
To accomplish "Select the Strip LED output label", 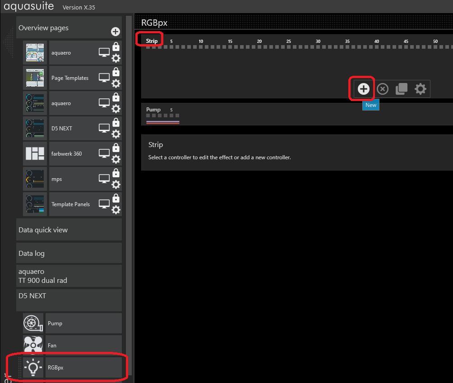I will 152,41.
